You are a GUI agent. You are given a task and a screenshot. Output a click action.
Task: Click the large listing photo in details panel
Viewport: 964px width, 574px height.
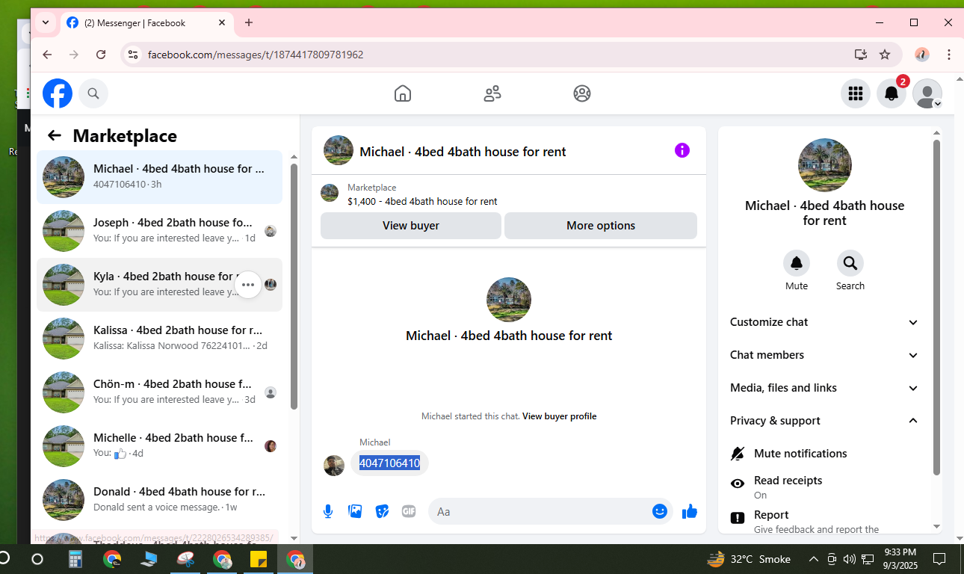pos(825,165)
